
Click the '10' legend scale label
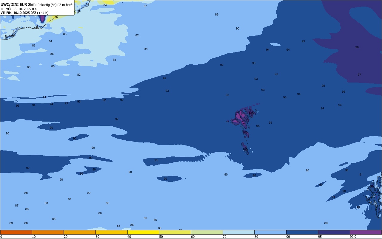[x=34, y=237]
